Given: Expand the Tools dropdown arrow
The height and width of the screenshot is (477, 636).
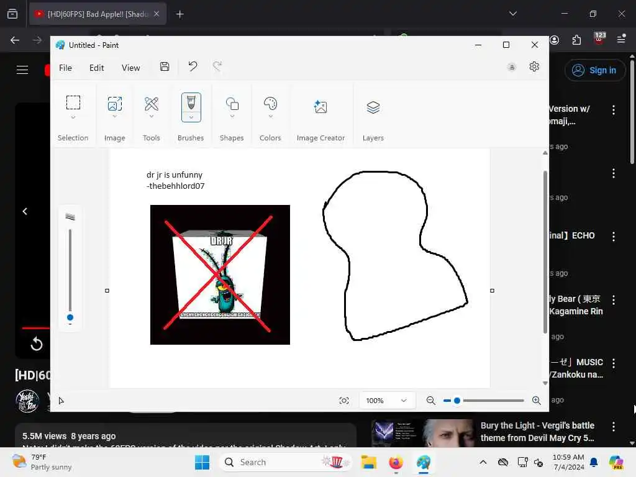Looking at the screenshot, I should (152, 116).
